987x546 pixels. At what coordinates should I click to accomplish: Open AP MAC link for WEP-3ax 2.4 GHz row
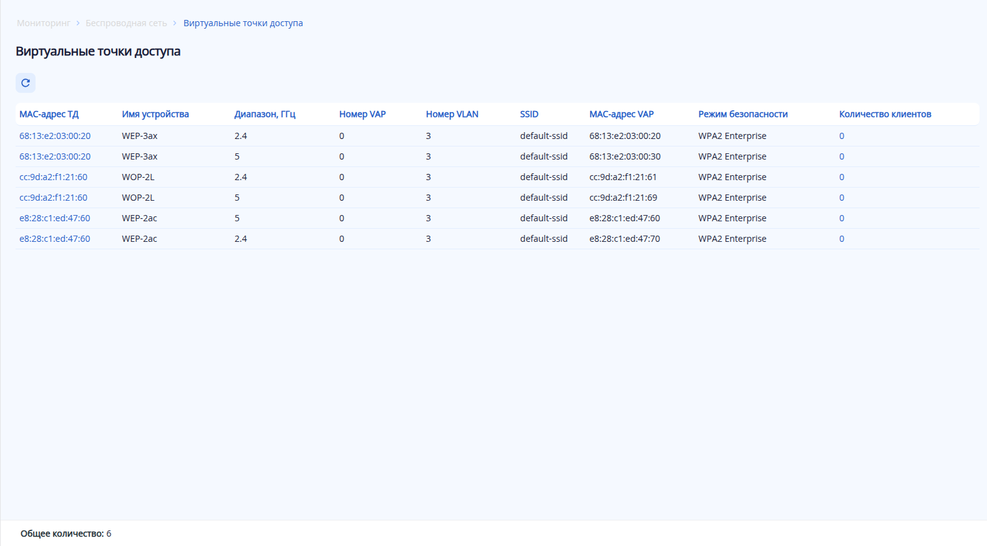[x=55, y=136]
